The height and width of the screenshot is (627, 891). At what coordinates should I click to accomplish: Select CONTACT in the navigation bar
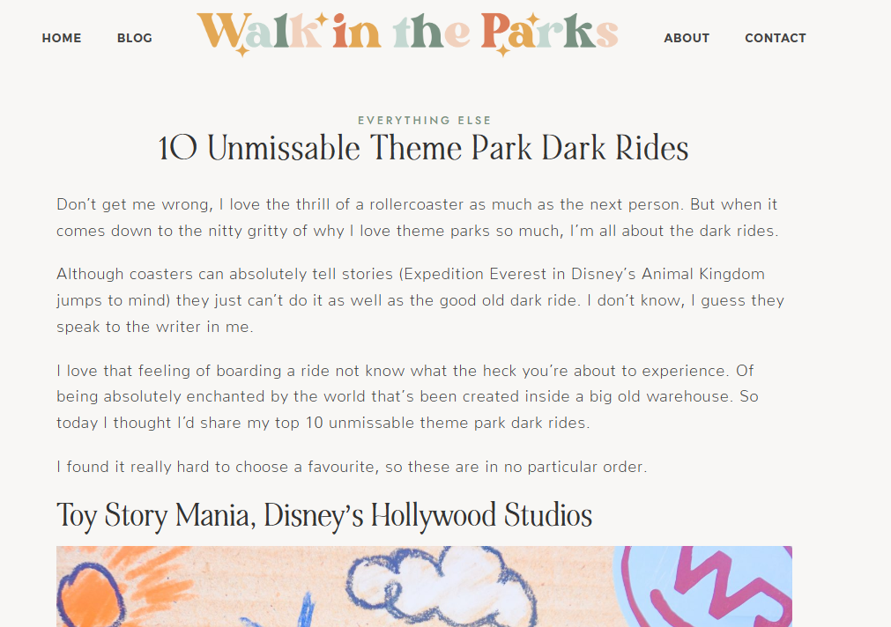click(776, 38)
